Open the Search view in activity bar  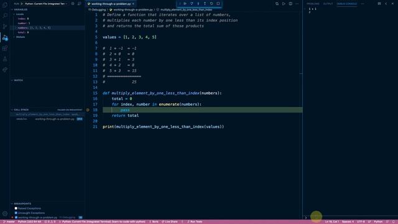[5, 16]
